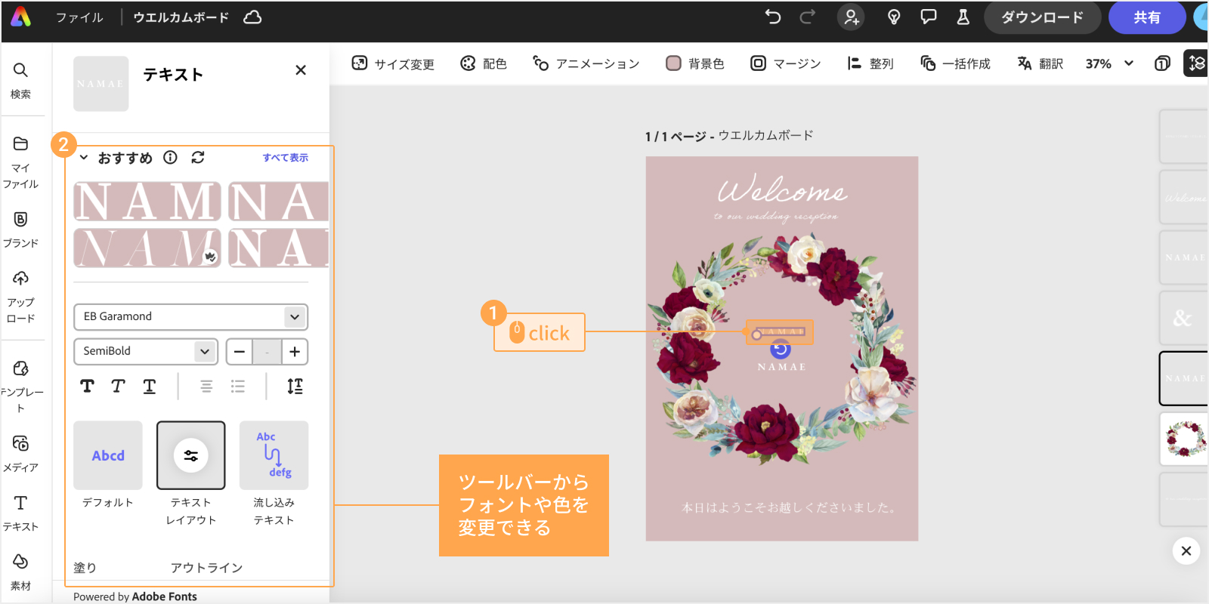This screenshot has height=604, width=1209.
Task: Open the 配色 color theme tool
Action: (484, 63)
